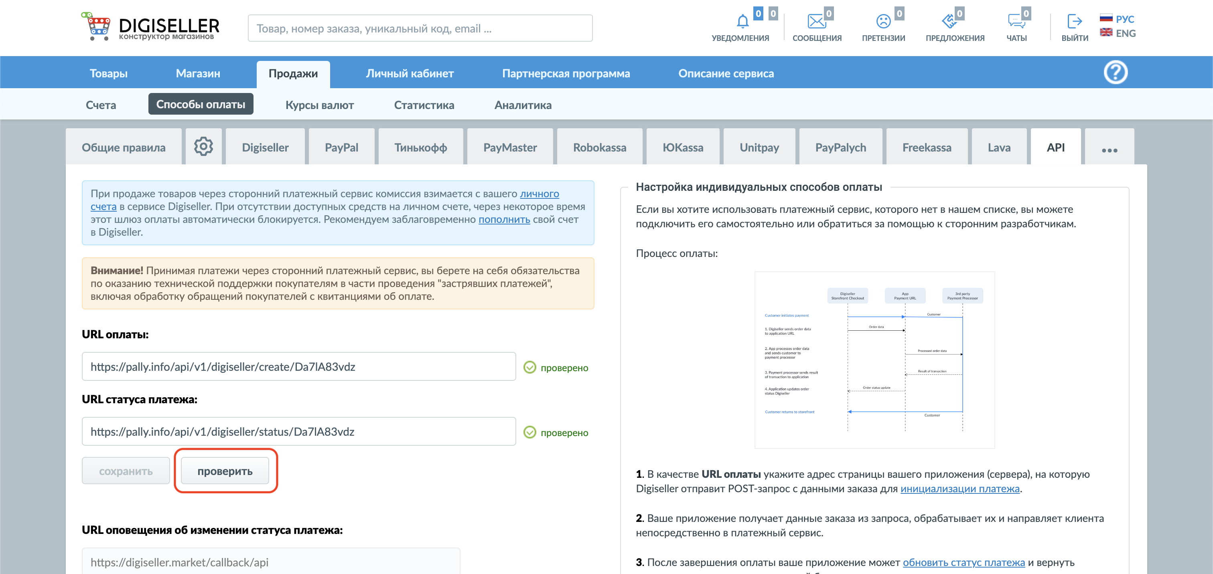The width and height of the screenshot is (1213, 574).
Task: Open payment settings gear tab
Action: [203, 147]
